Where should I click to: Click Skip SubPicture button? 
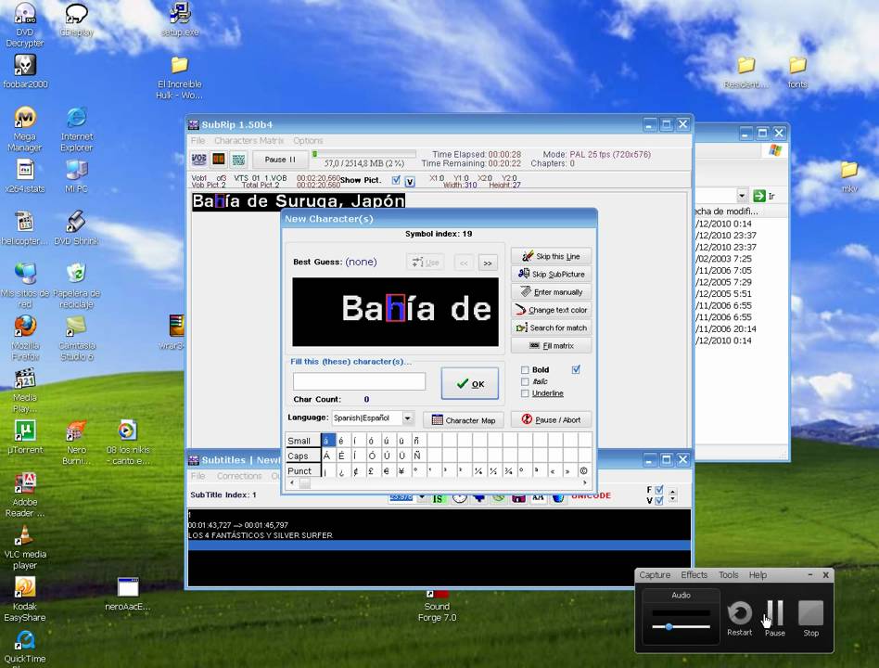coord(551,275)
